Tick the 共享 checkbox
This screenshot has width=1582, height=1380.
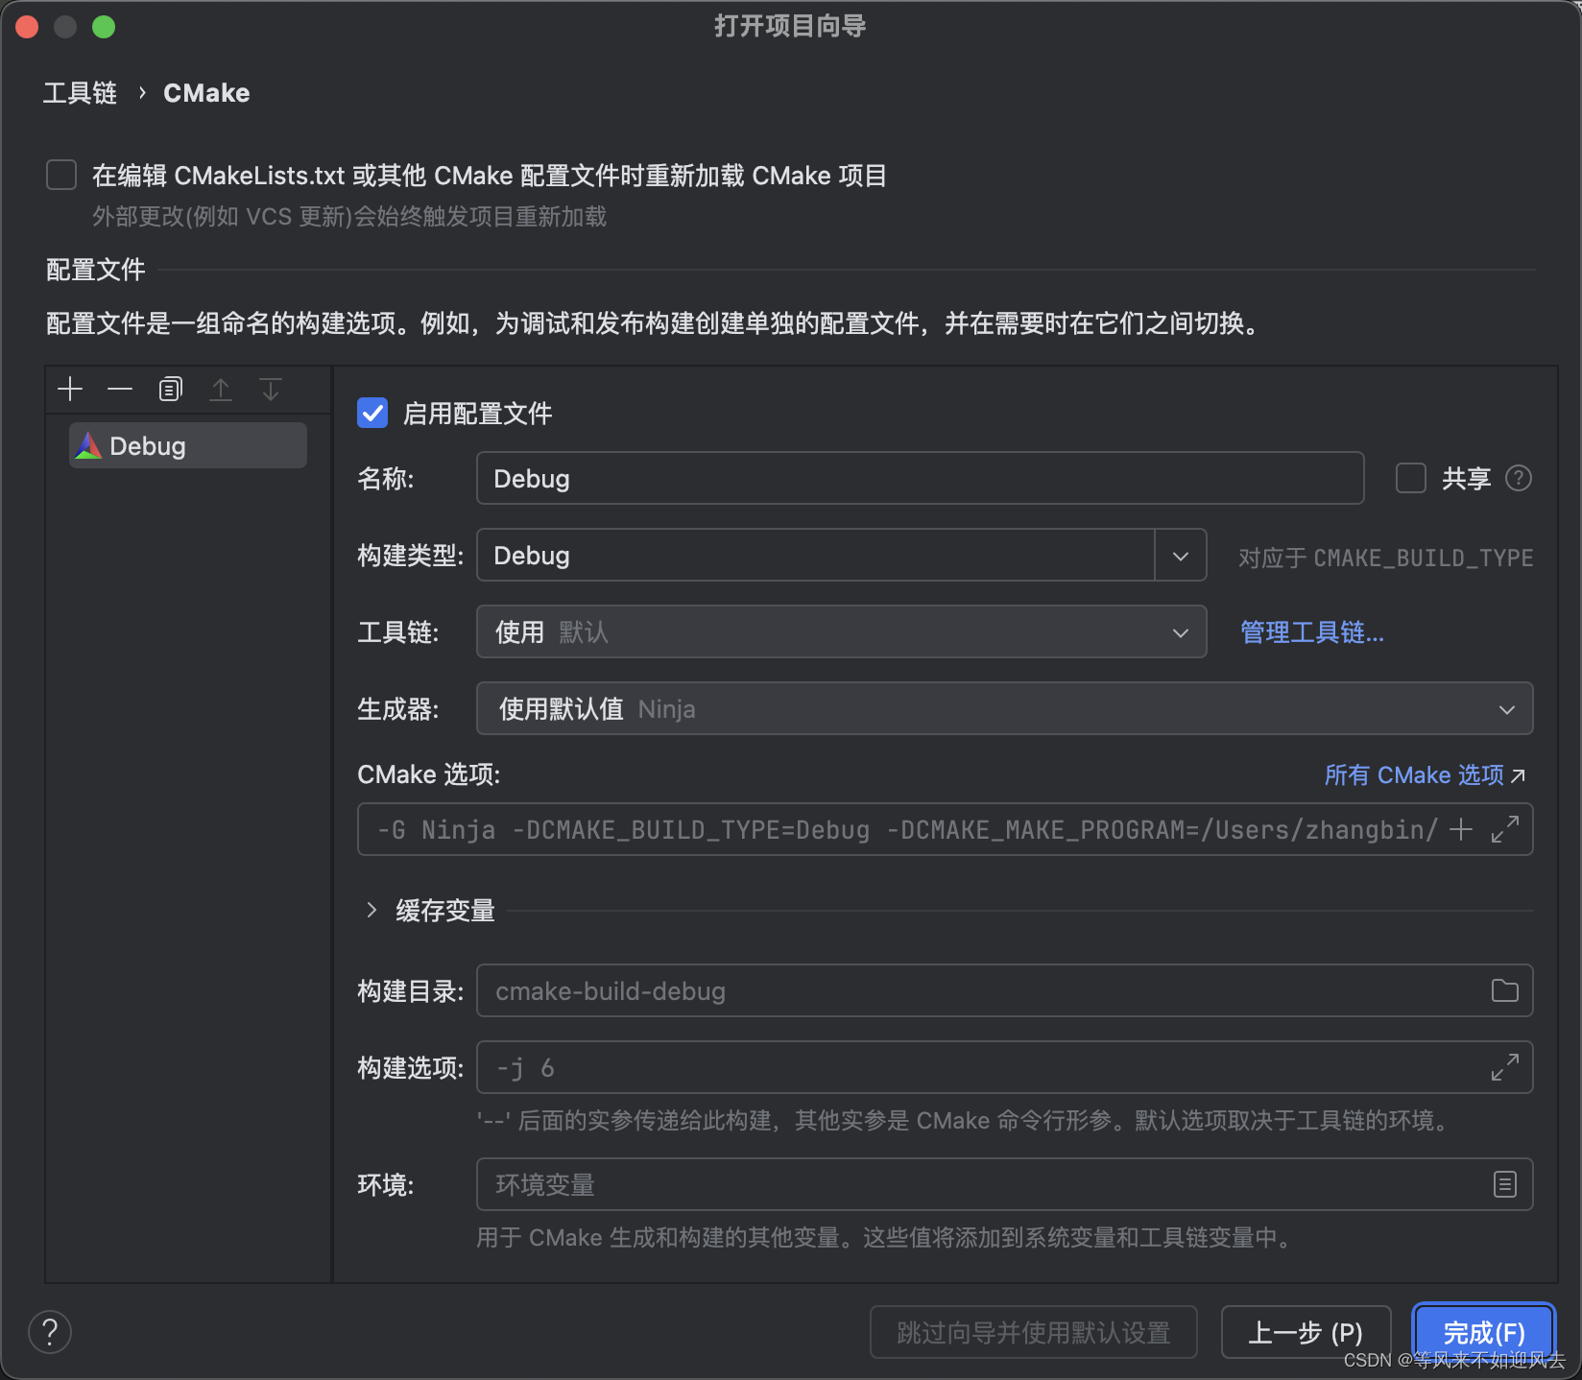coord(1411,478)
